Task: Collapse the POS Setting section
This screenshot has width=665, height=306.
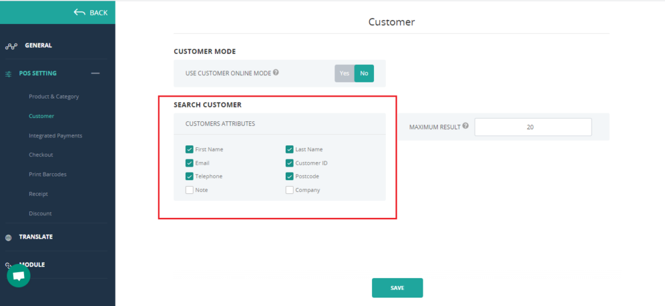Action: (95, 73)
